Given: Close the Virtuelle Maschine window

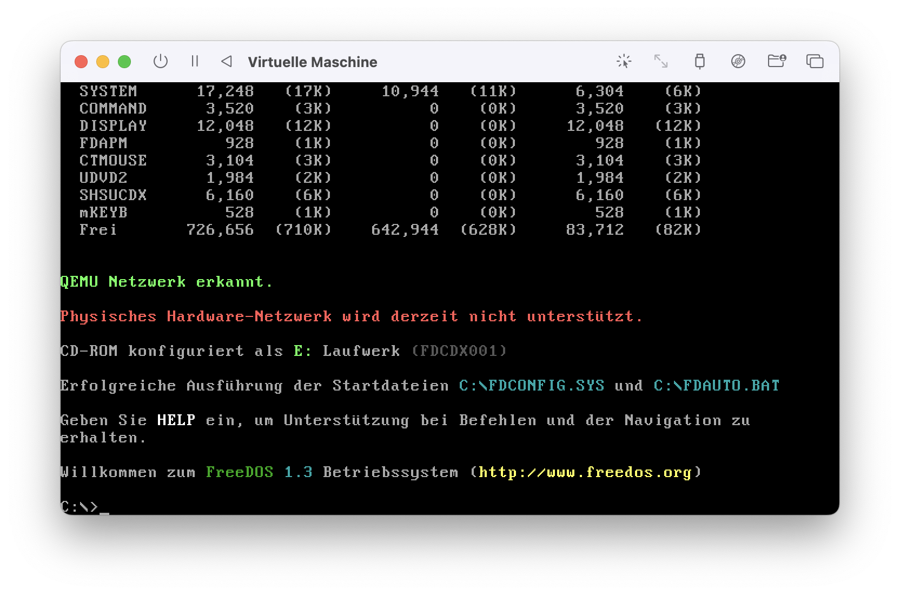Looking at the screenshot, I should (x=81, y=62).
